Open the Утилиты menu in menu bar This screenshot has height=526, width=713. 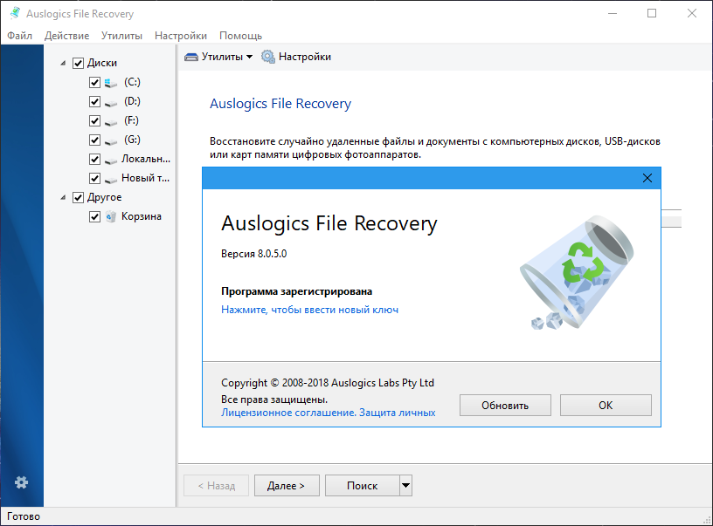121,36
